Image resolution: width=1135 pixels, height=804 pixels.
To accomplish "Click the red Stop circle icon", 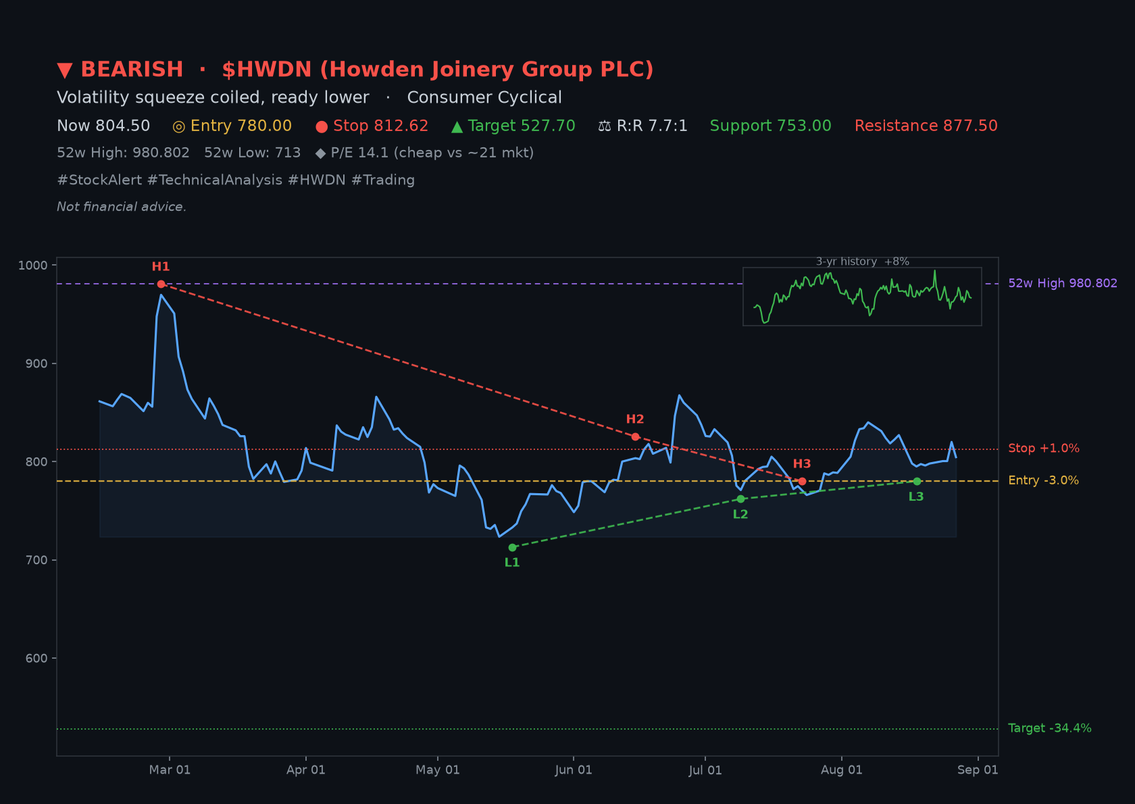I will point(322,126).
